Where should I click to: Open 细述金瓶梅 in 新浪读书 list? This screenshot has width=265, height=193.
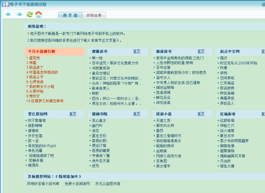click(165, 87)
